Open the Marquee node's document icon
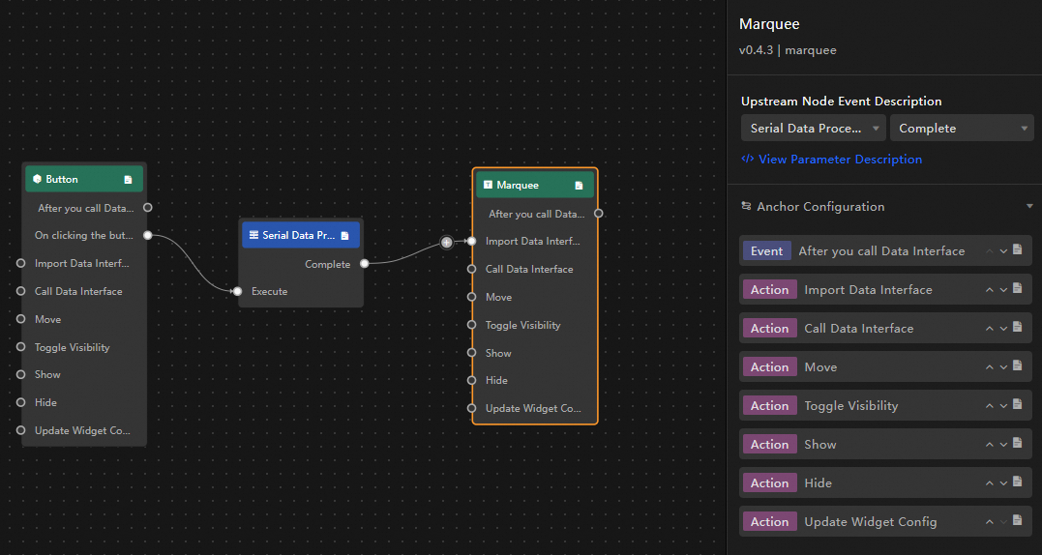 click(579, 186)
